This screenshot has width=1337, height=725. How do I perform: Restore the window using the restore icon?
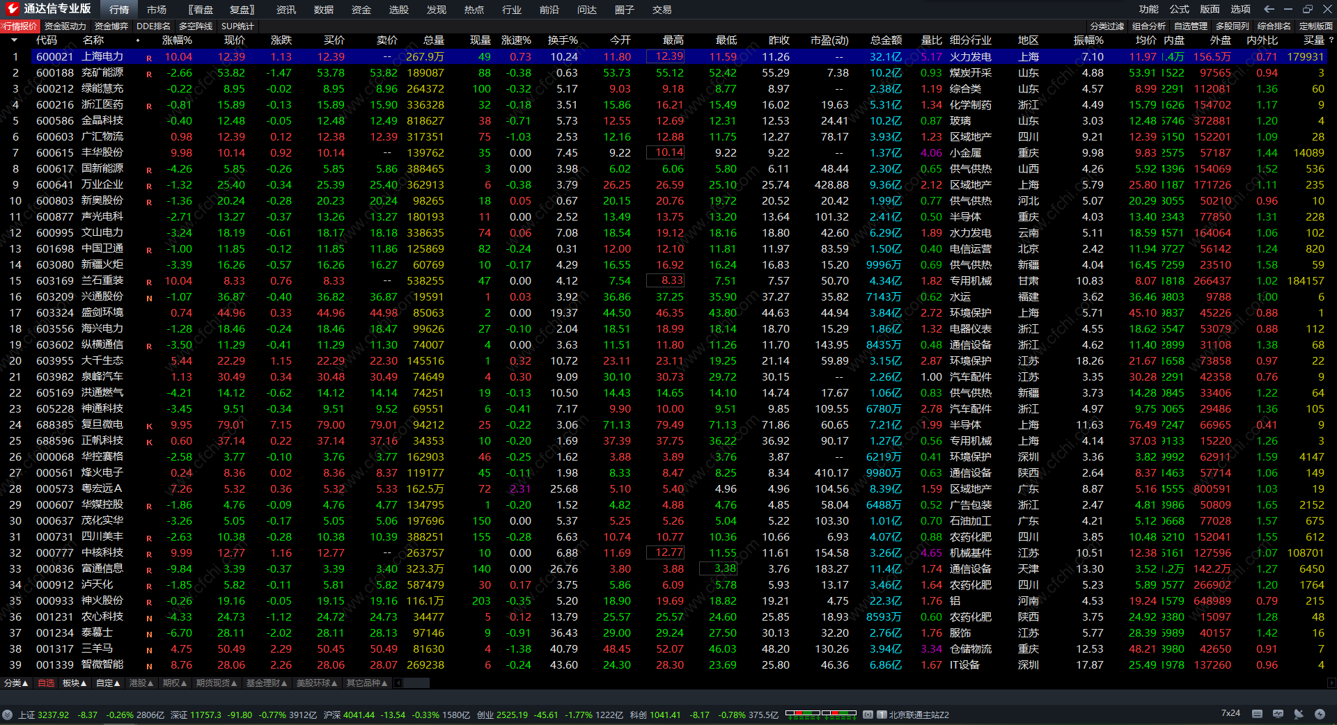pyautogui.click(x=1308, y=9)
